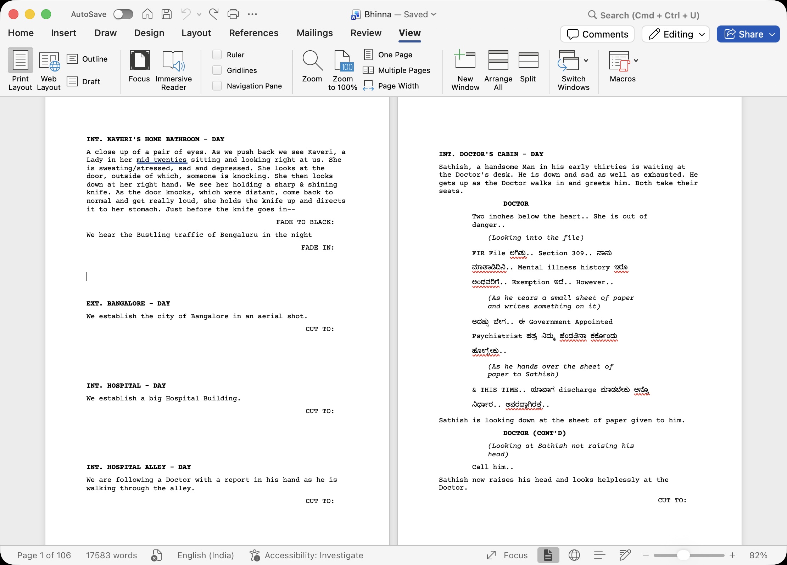The image size is (787, 565).
Task: Switch to the References tab
Action: (253, 33)
